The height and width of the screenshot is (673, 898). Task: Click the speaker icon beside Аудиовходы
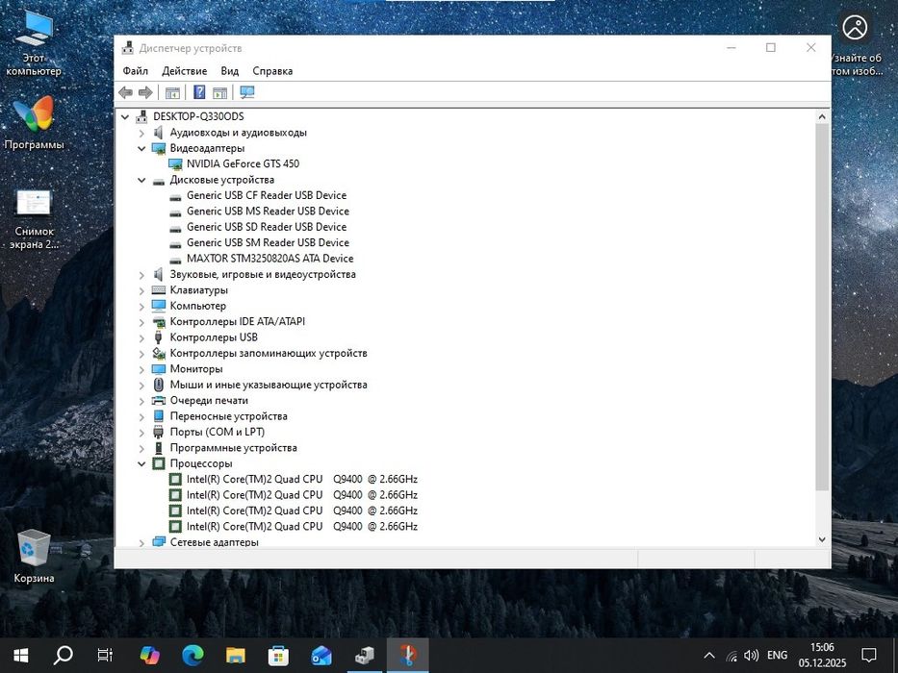point(159,133)
